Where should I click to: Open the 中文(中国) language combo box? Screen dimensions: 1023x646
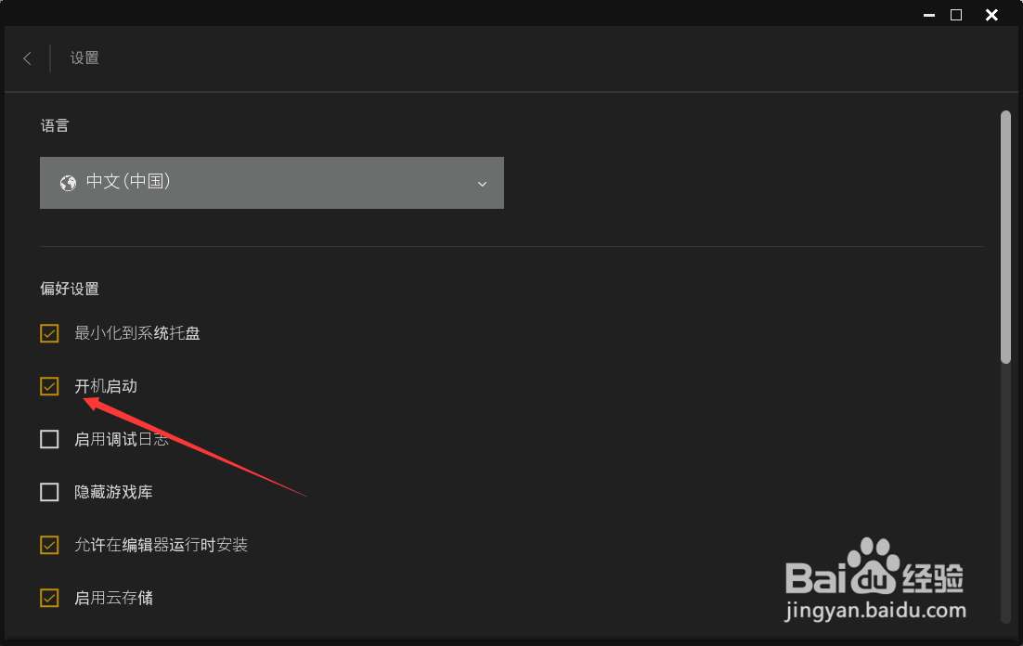tap(271, 183)
